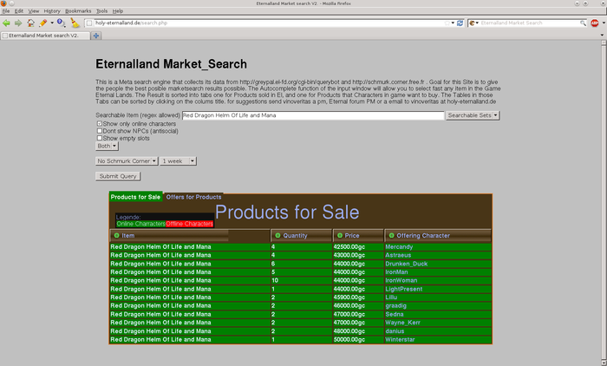This screenshot has height=366, width=607.
Task: Switch to Offers for Products tab
Action: tap(193, 197)
